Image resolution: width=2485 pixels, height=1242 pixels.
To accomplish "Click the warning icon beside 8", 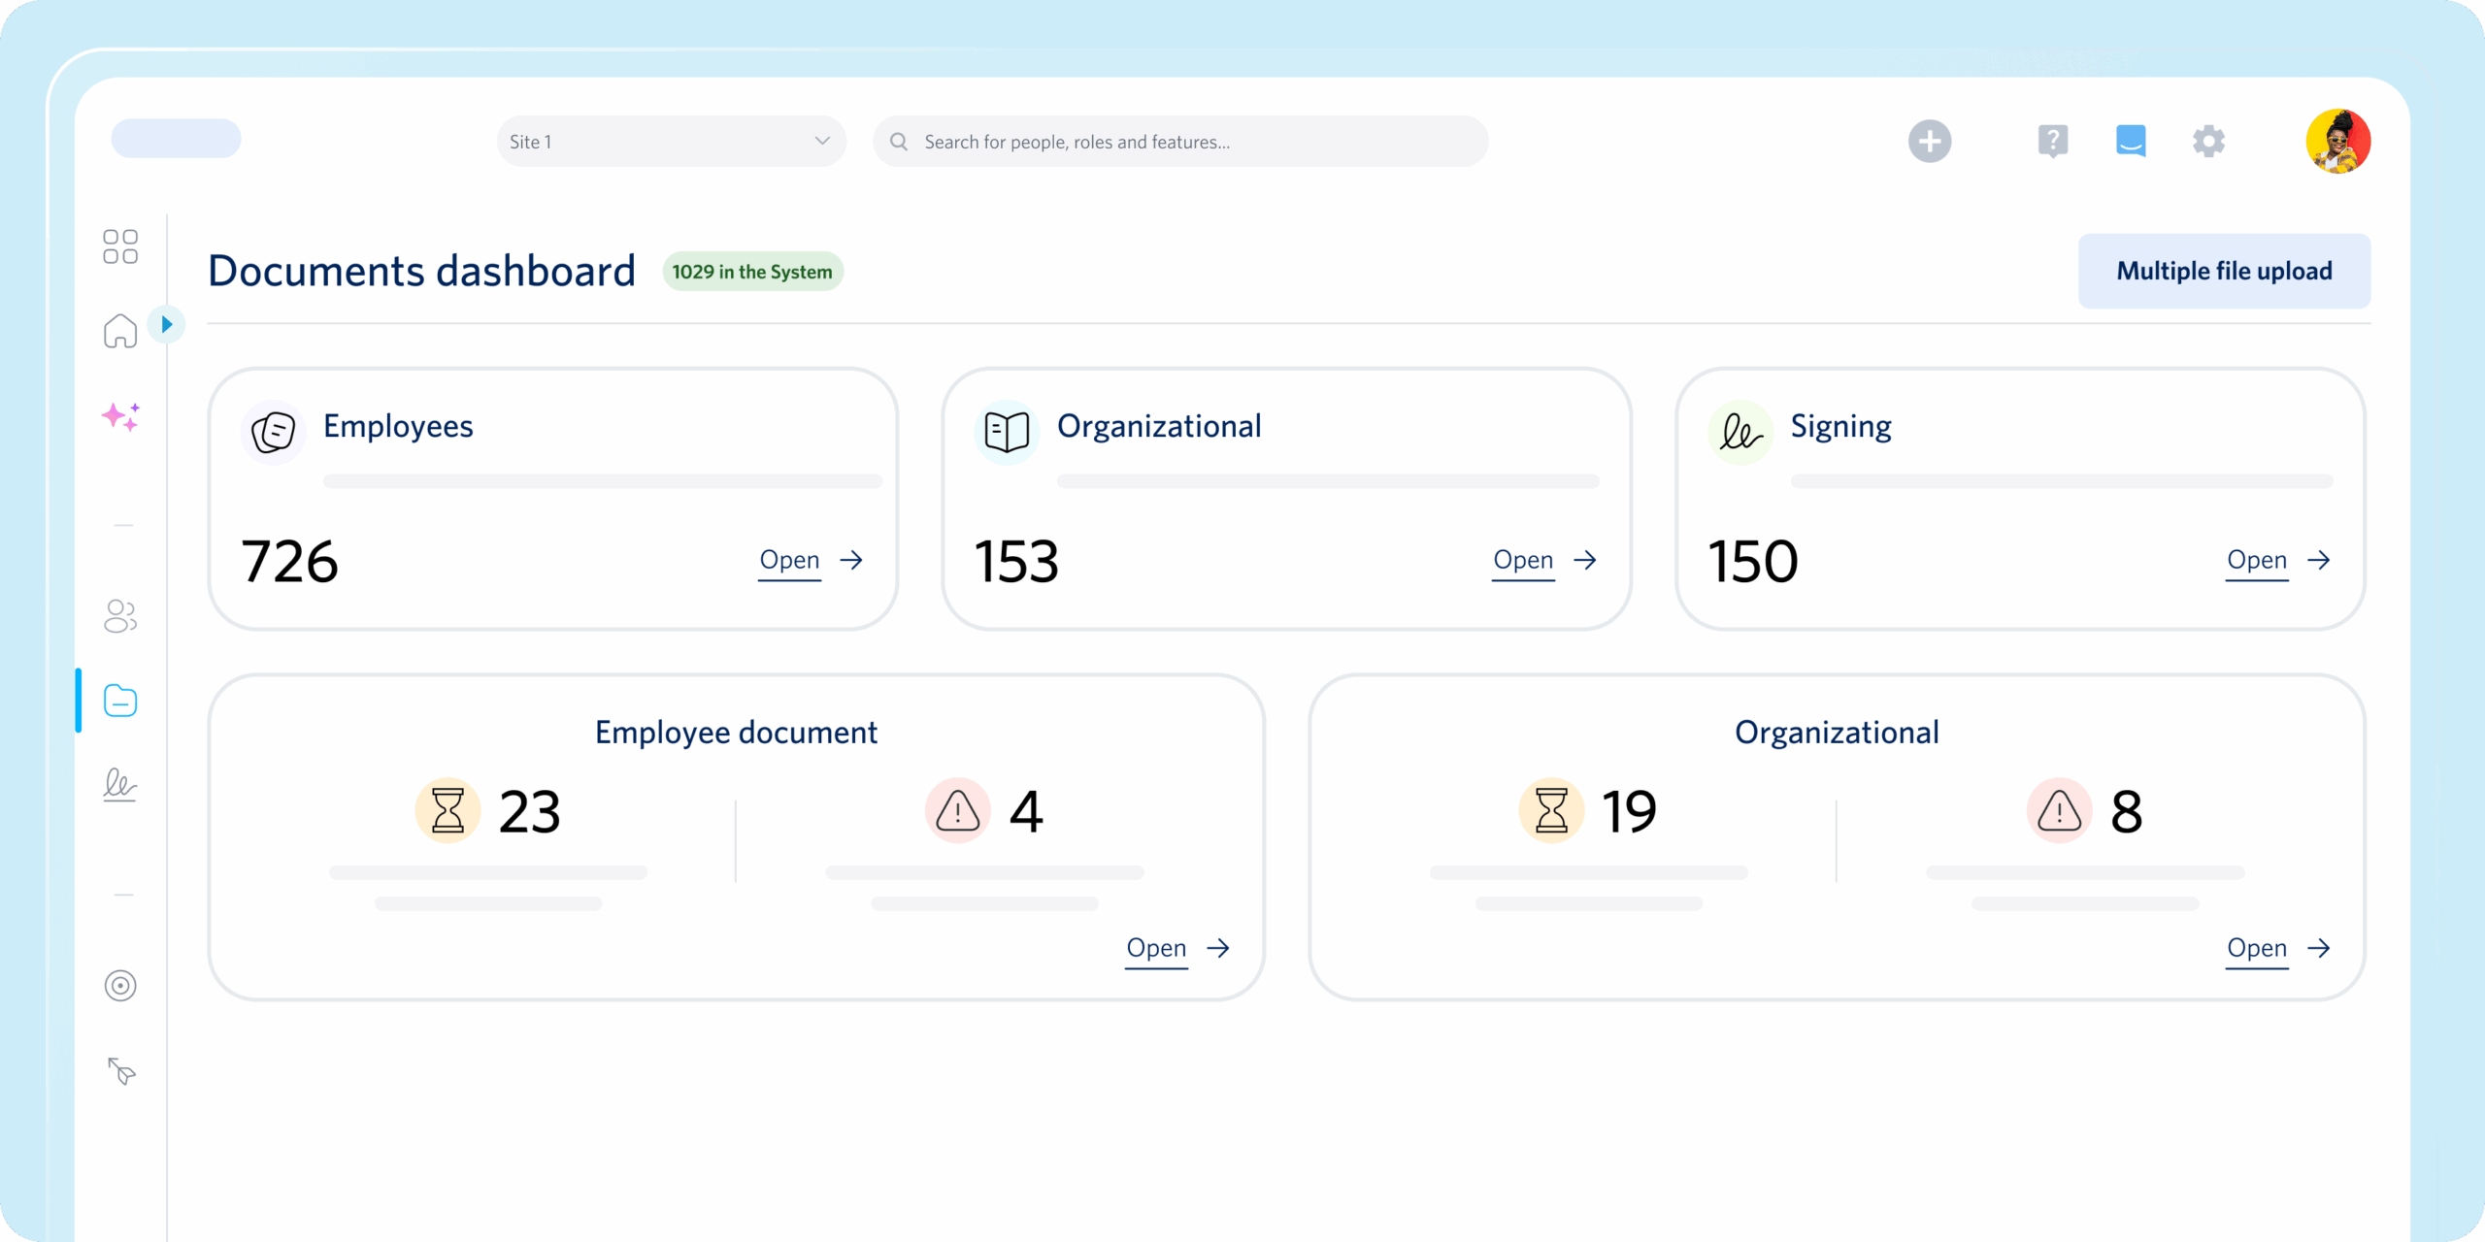I will coord(2059,810).
